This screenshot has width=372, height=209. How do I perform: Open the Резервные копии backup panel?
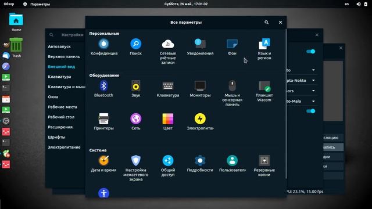click(x=264, y=166)
